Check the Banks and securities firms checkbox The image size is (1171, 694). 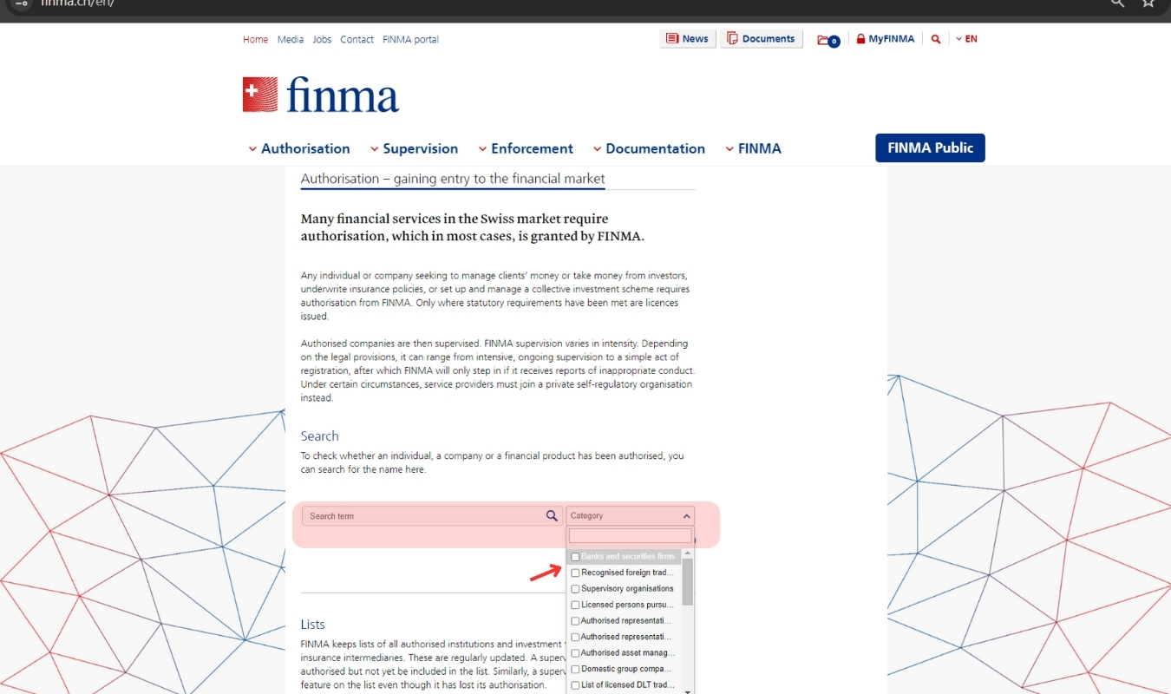tap(575, 557)
